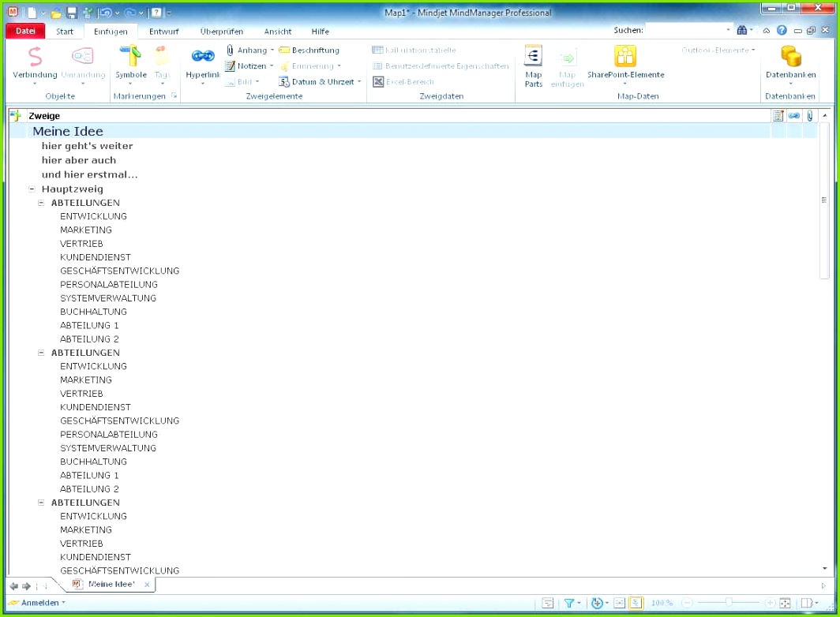Switch to the Entwurf tab
The height and width of the screenshot is (617, 840).
[164, 32]
